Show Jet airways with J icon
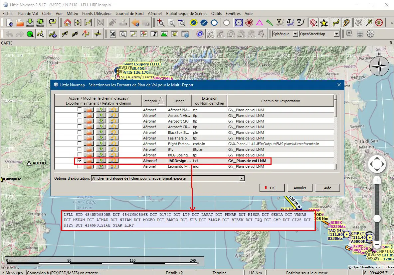 pyautogui.click(x=290, y=23)
